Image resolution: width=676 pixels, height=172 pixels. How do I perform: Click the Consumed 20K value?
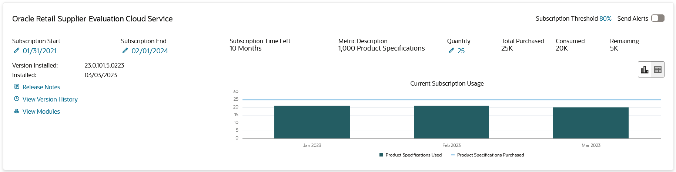click(562, 48)
